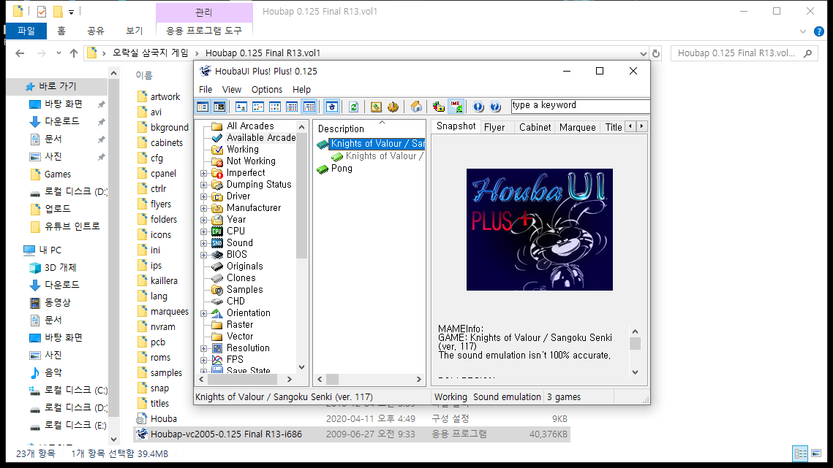Click the Orientation icon in the tree
This screenshot has width=833, height=468.
(216, 312)
